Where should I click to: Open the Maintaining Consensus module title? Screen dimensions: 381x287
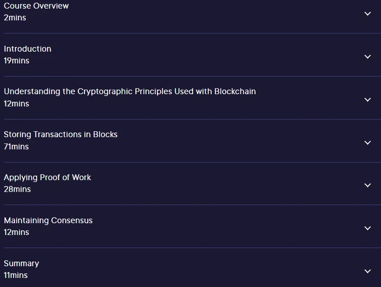click(x=48, y=220)
